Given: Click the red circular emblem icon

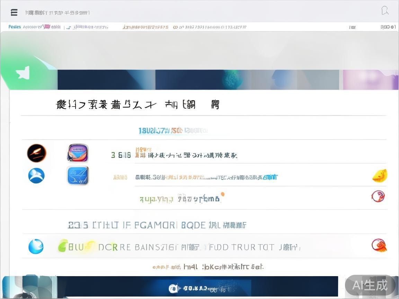Looking at the screenshot, I should click(378, 196).
